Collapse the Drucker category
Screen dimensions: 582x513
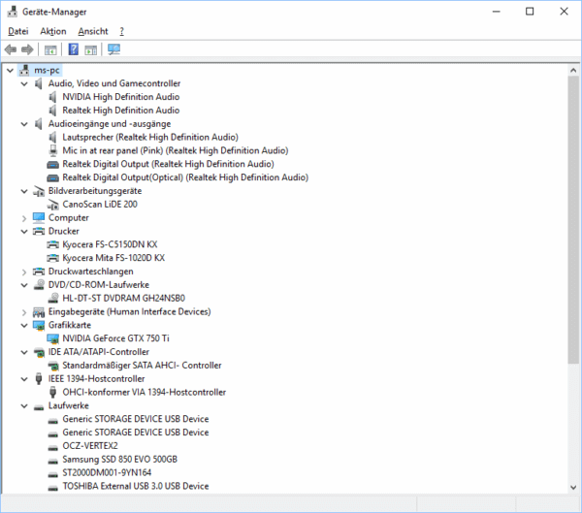click(24, 232)
